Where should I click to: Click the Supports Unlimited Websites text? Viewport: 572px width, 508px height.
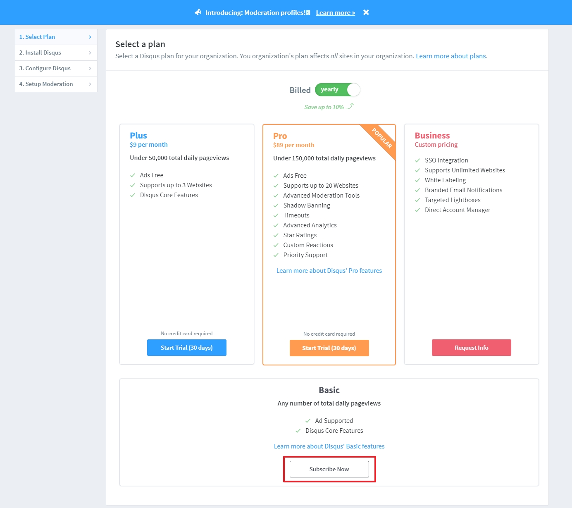point(465,170)
